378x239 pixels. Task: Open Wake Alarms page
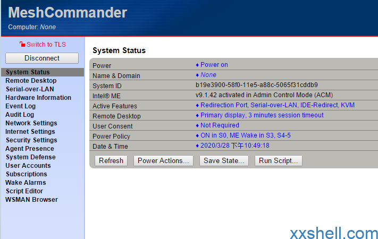(x=26, y=183)
